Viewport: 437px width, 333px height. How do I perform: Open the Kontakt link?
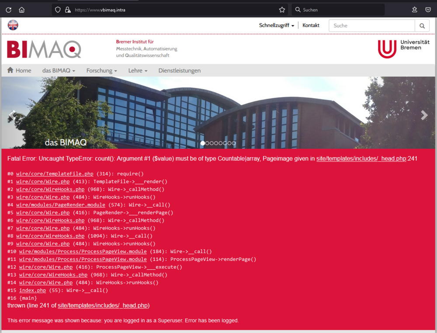pyautogui.click(x=311, y=25)
